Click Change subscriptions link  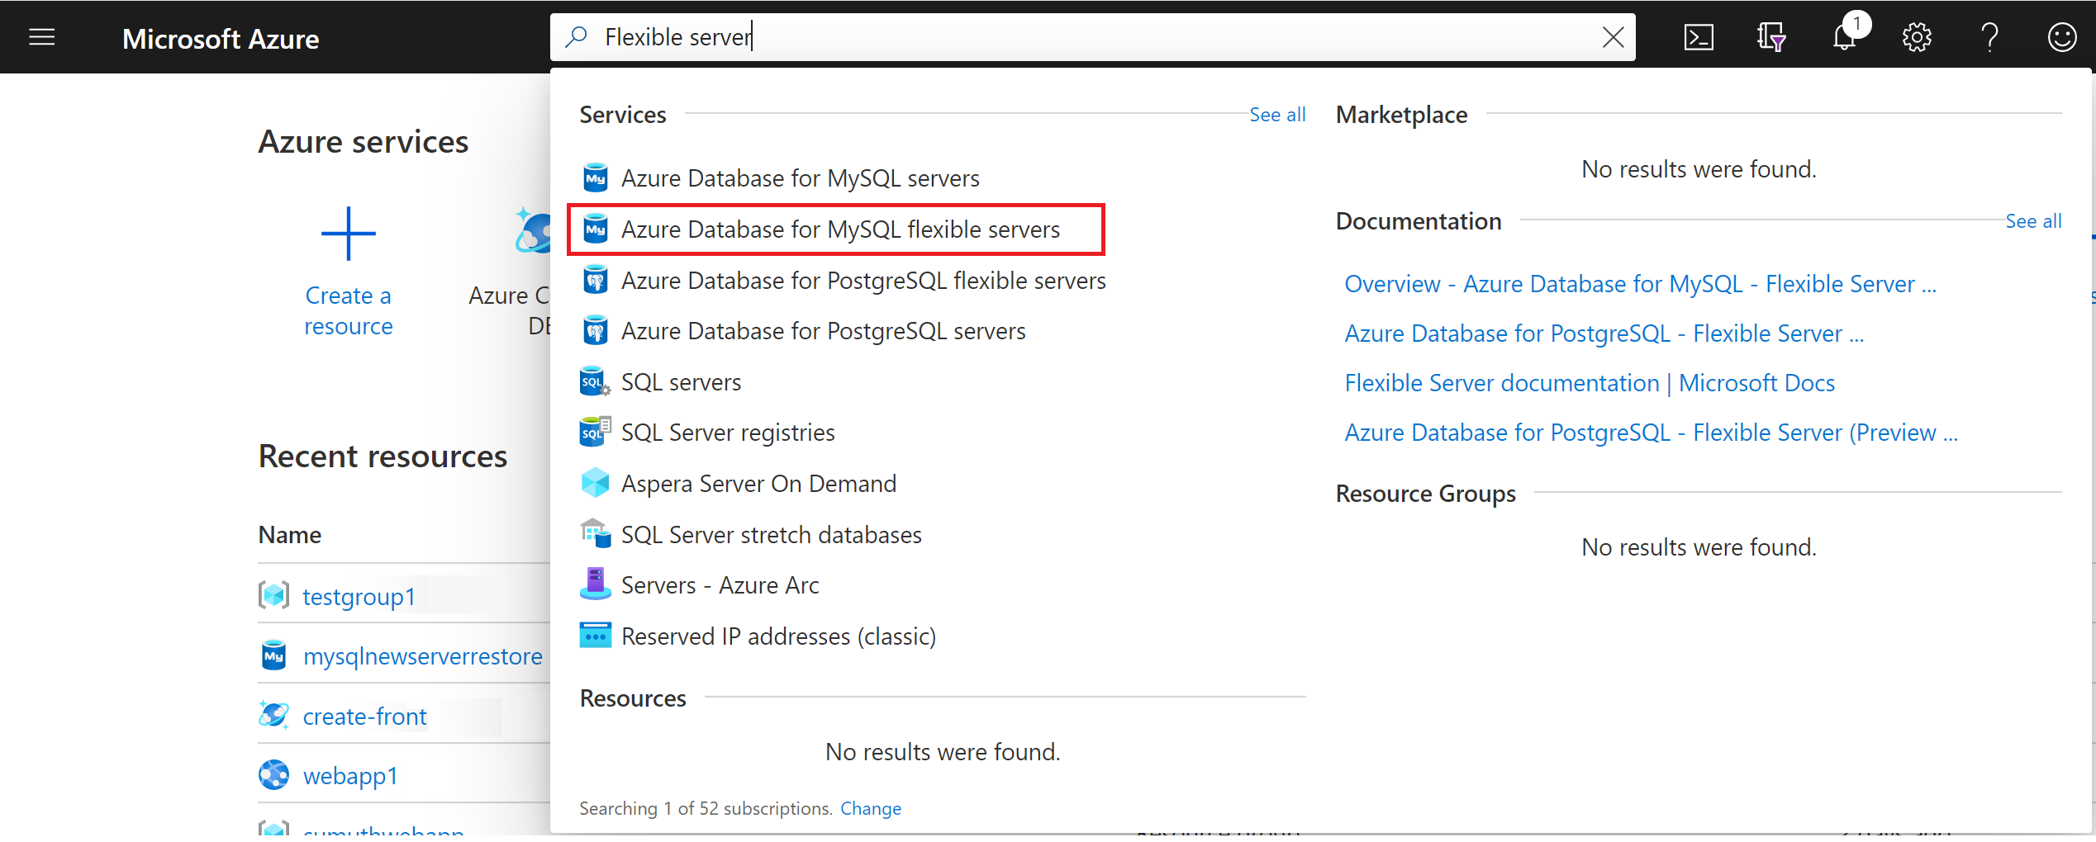(870, 808)
